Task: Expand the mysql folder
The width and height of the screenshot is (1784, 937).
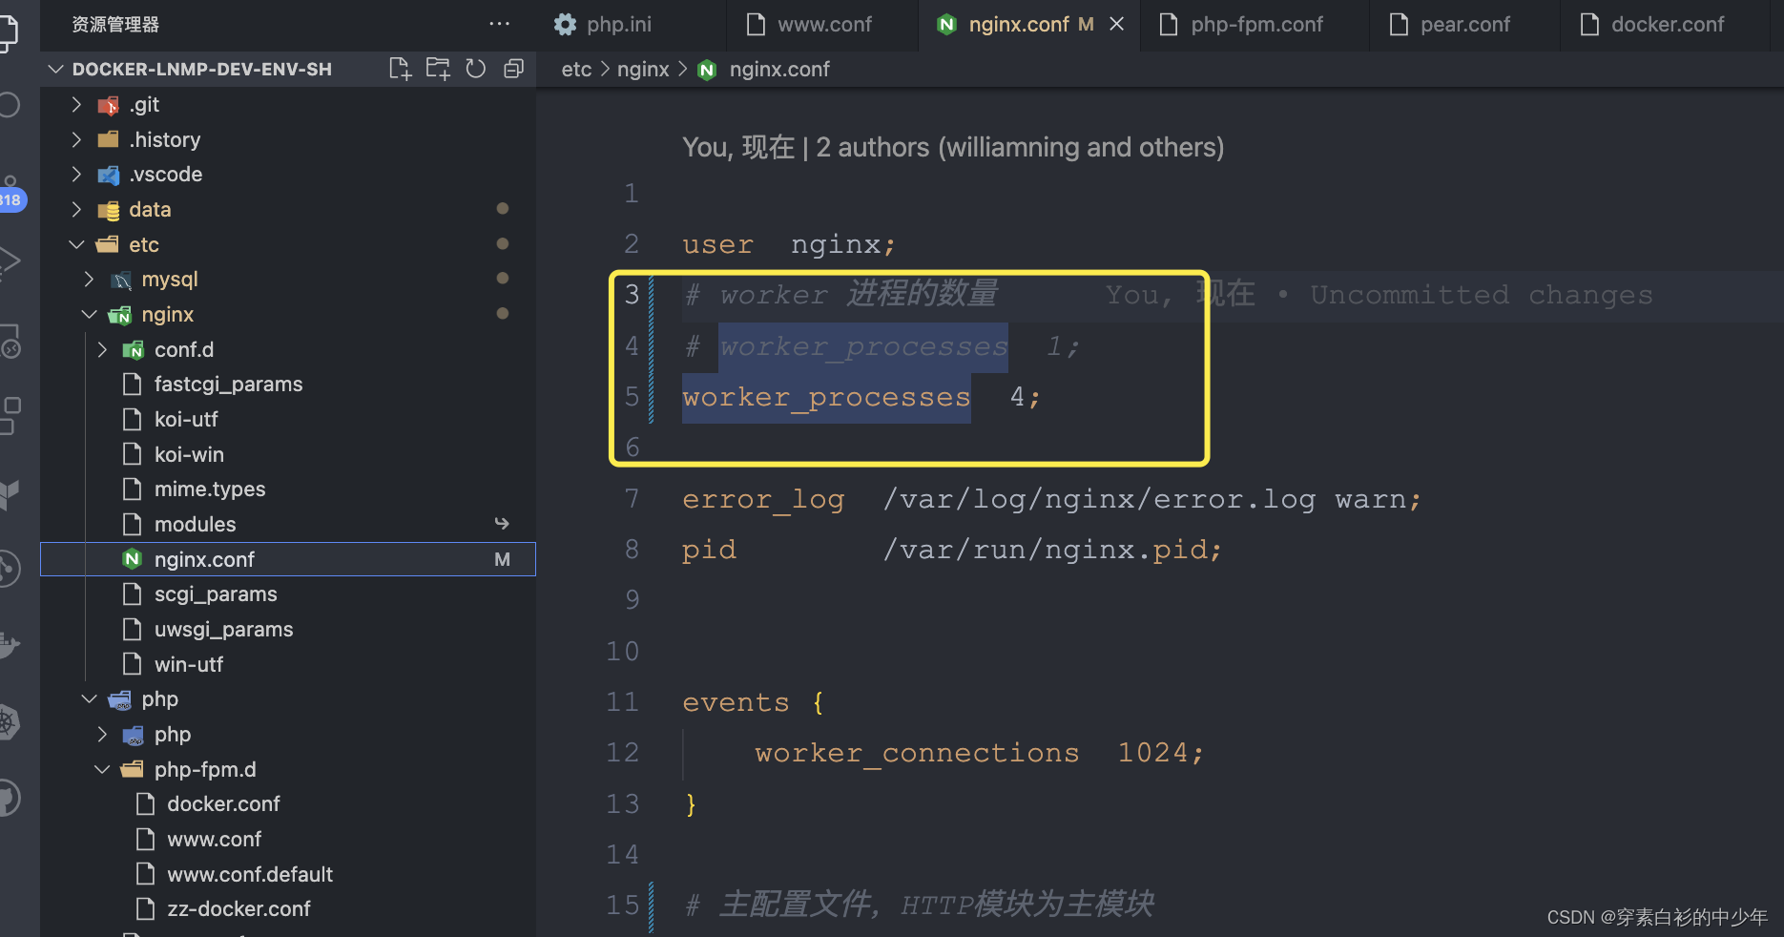Action: coord(89,280)
